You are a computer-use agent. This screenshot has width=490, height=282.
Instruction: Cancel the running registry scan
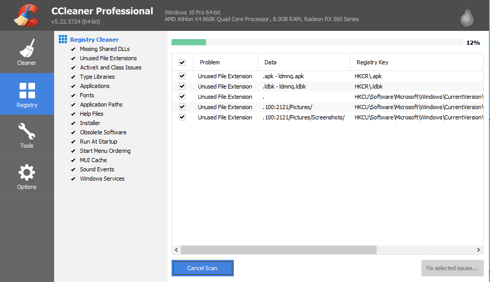pyautogui.click(x=202, y=268)
